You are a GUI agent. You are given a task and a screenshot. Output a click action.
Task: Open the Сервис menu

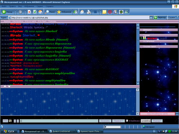40,6
